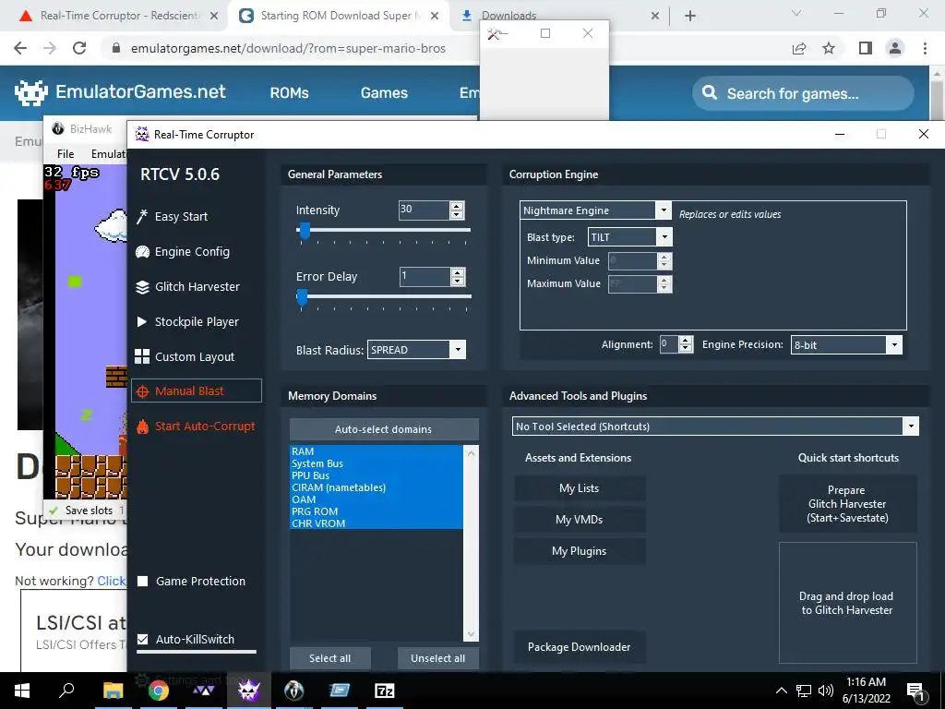Click Intensity slider handle
Viewport: 945px width, 709px height.
(x=305, y=231)
